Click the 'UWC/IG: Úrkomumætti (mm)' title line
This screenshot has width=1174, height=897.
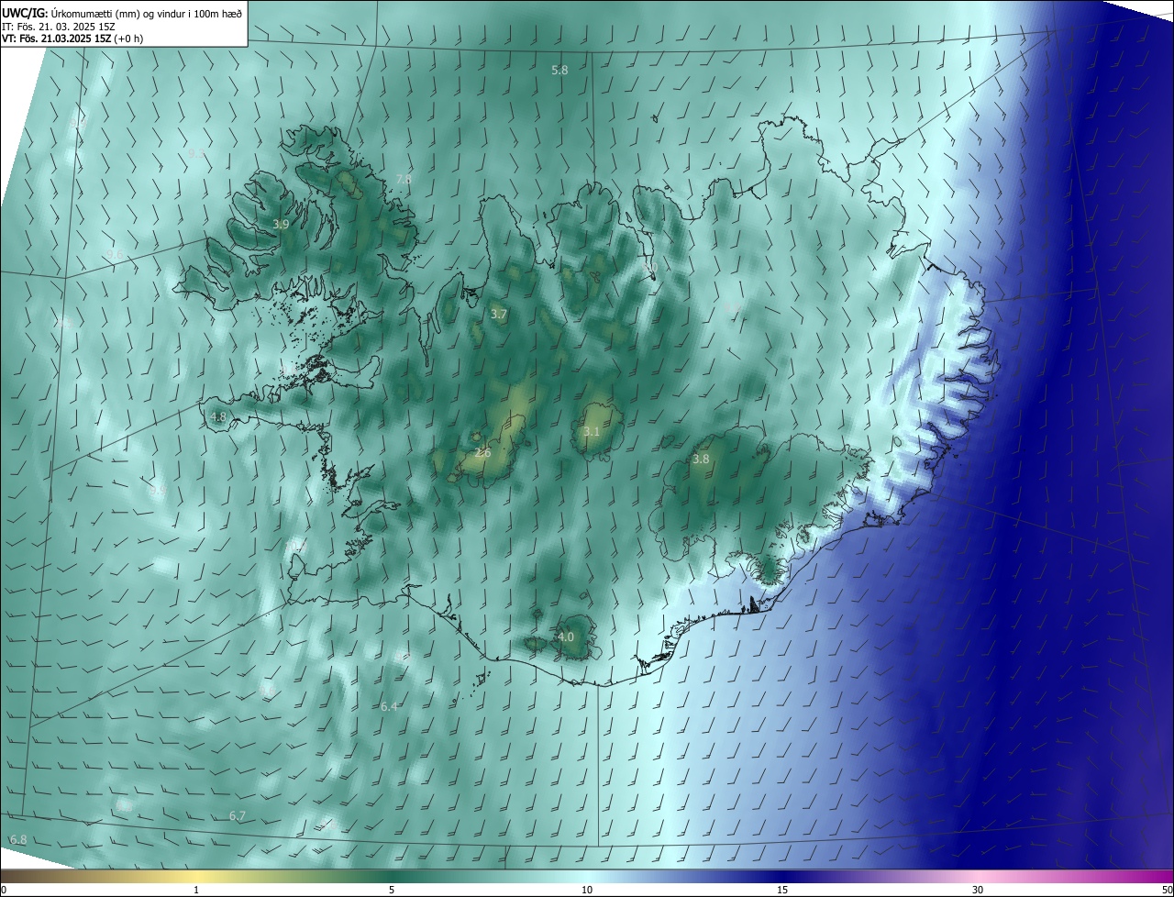123,13
